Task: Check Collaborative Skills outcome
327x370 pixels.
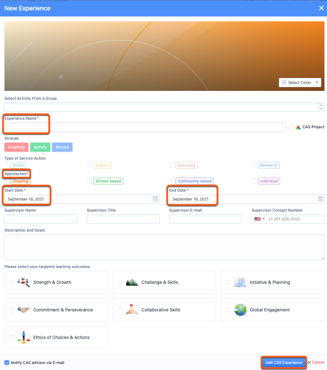Action: click(120, 310)
